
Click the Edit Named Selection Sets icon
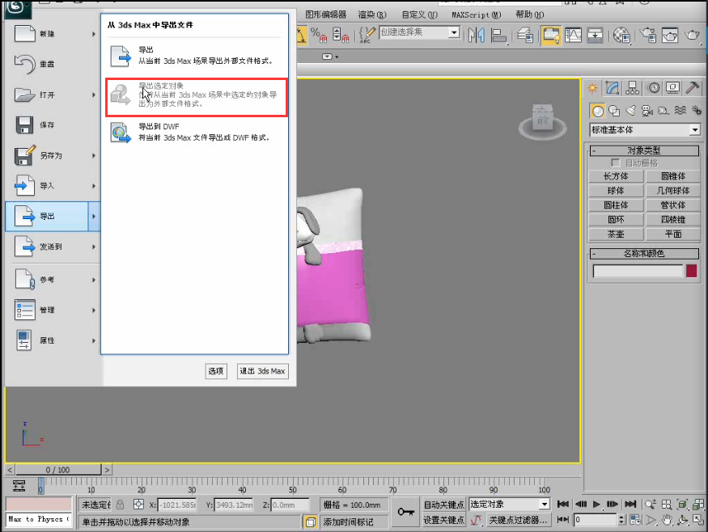[367, 36]
